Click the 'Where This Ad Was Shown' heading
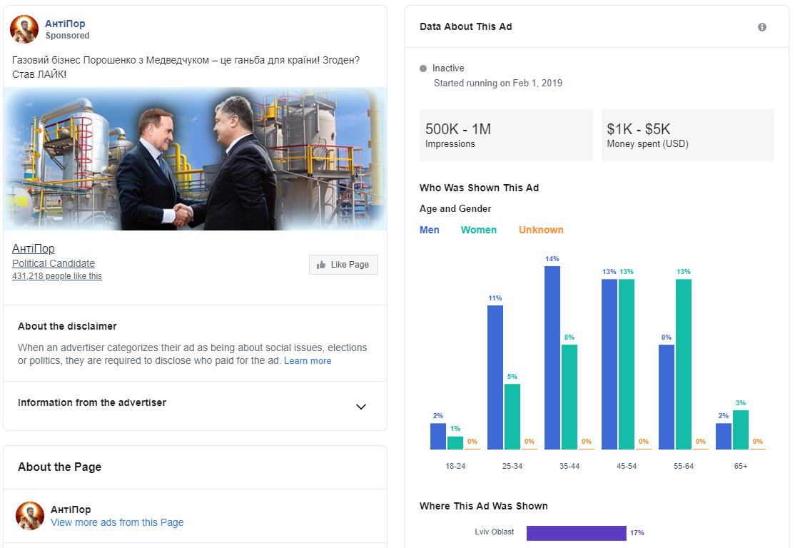Viewport: 795px width, 548px height. [x=484, y=506]
